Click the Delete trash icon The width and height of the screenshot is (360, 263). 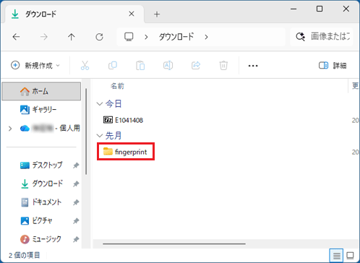point(223,65)
